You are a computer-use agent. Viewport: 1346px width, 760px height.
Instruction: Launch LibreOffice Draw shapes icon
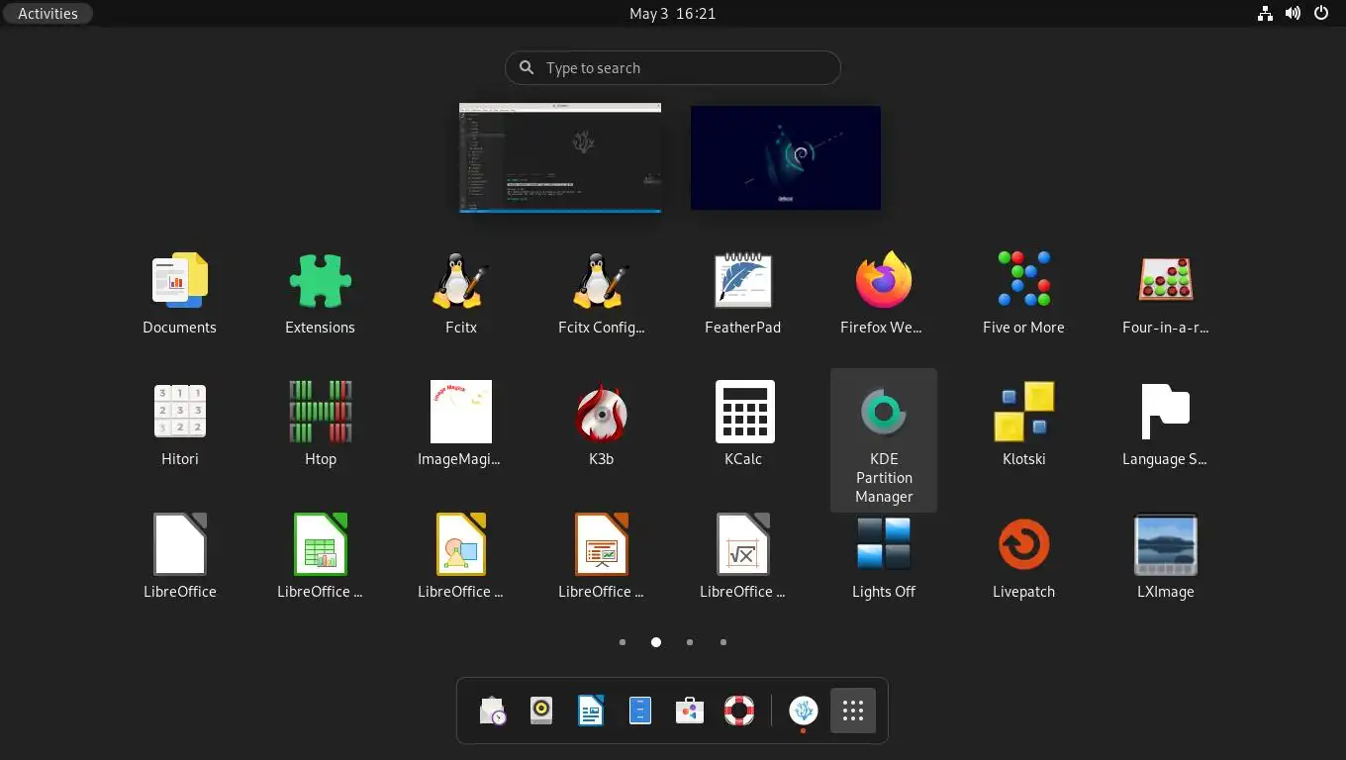[461, 556]
